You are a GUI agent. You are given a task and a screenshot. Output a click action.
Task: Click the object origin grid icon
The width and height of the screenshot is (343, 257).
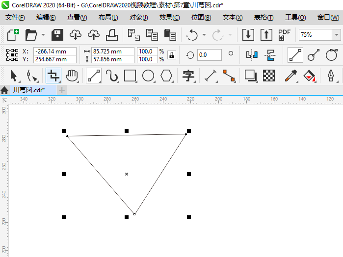12,54
